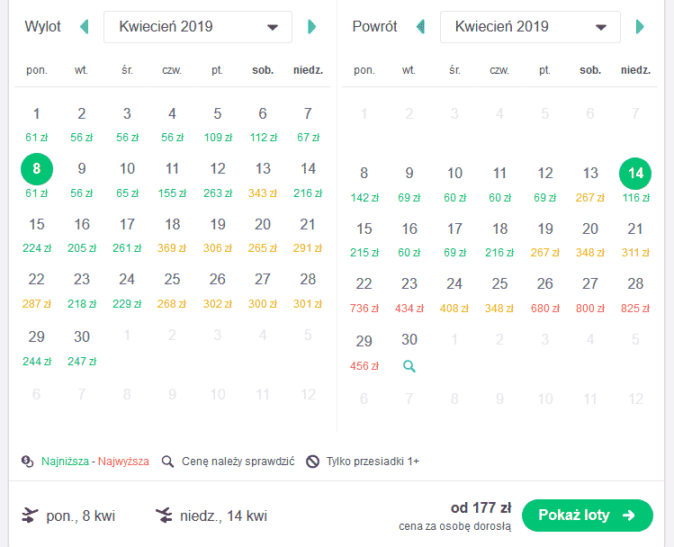Go to previous month in Powrót calendar
Screen dimensions: 674x547
pyautogui.click(x=421, y=27)
